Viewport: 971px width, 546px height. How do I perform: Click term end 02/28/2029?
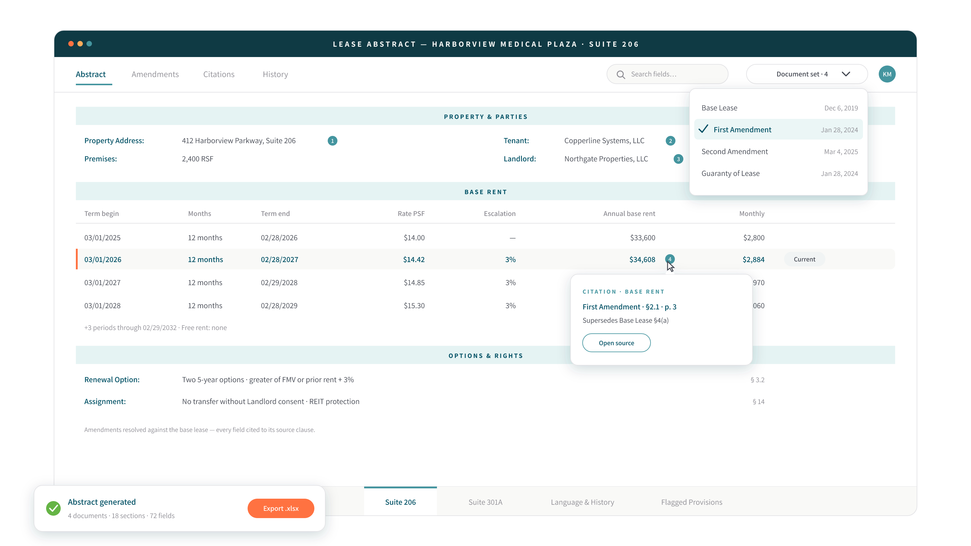(x=279, y=305)
